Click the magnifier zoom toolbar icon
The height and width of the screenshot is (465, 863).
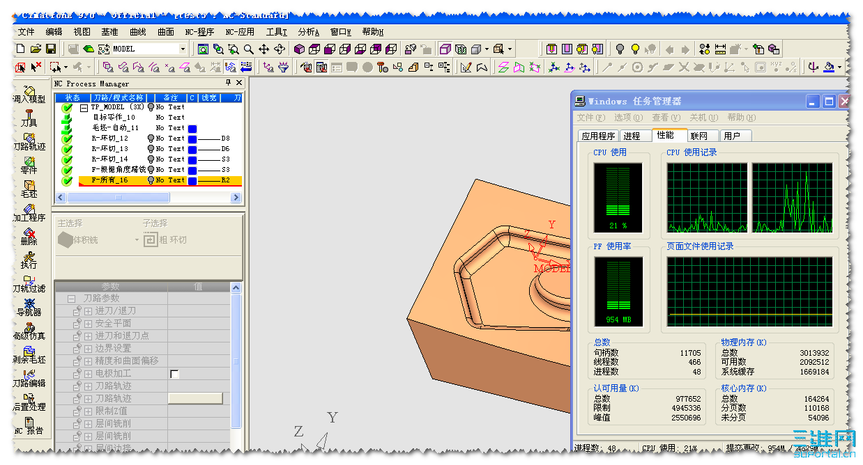pos(249,49)
